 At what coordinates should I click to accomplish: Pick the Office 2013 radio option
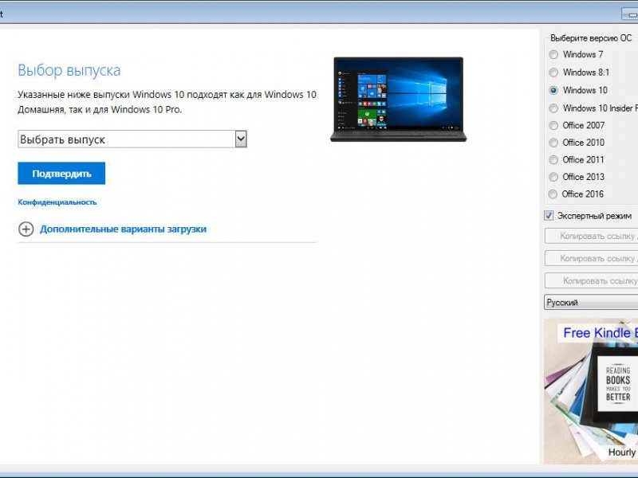click(x=553, y=177)
